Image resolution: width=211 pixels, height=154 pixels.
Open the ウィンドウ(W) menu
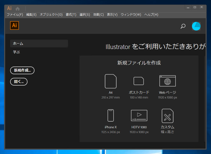pos(131,14)
